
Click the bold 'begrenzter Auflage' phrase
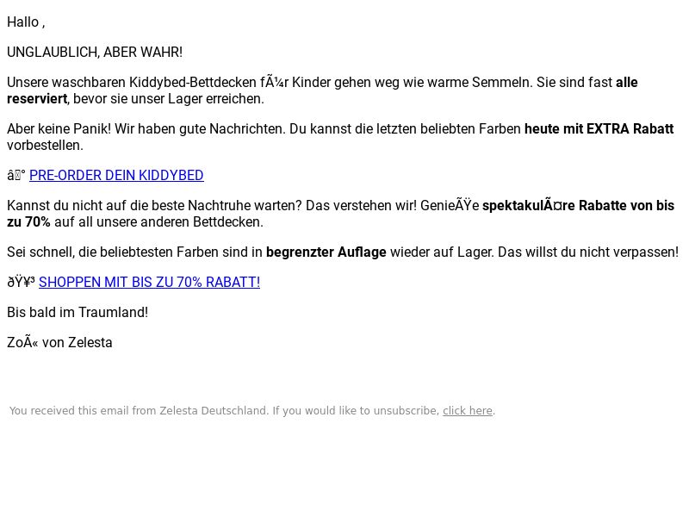(326, 252)
